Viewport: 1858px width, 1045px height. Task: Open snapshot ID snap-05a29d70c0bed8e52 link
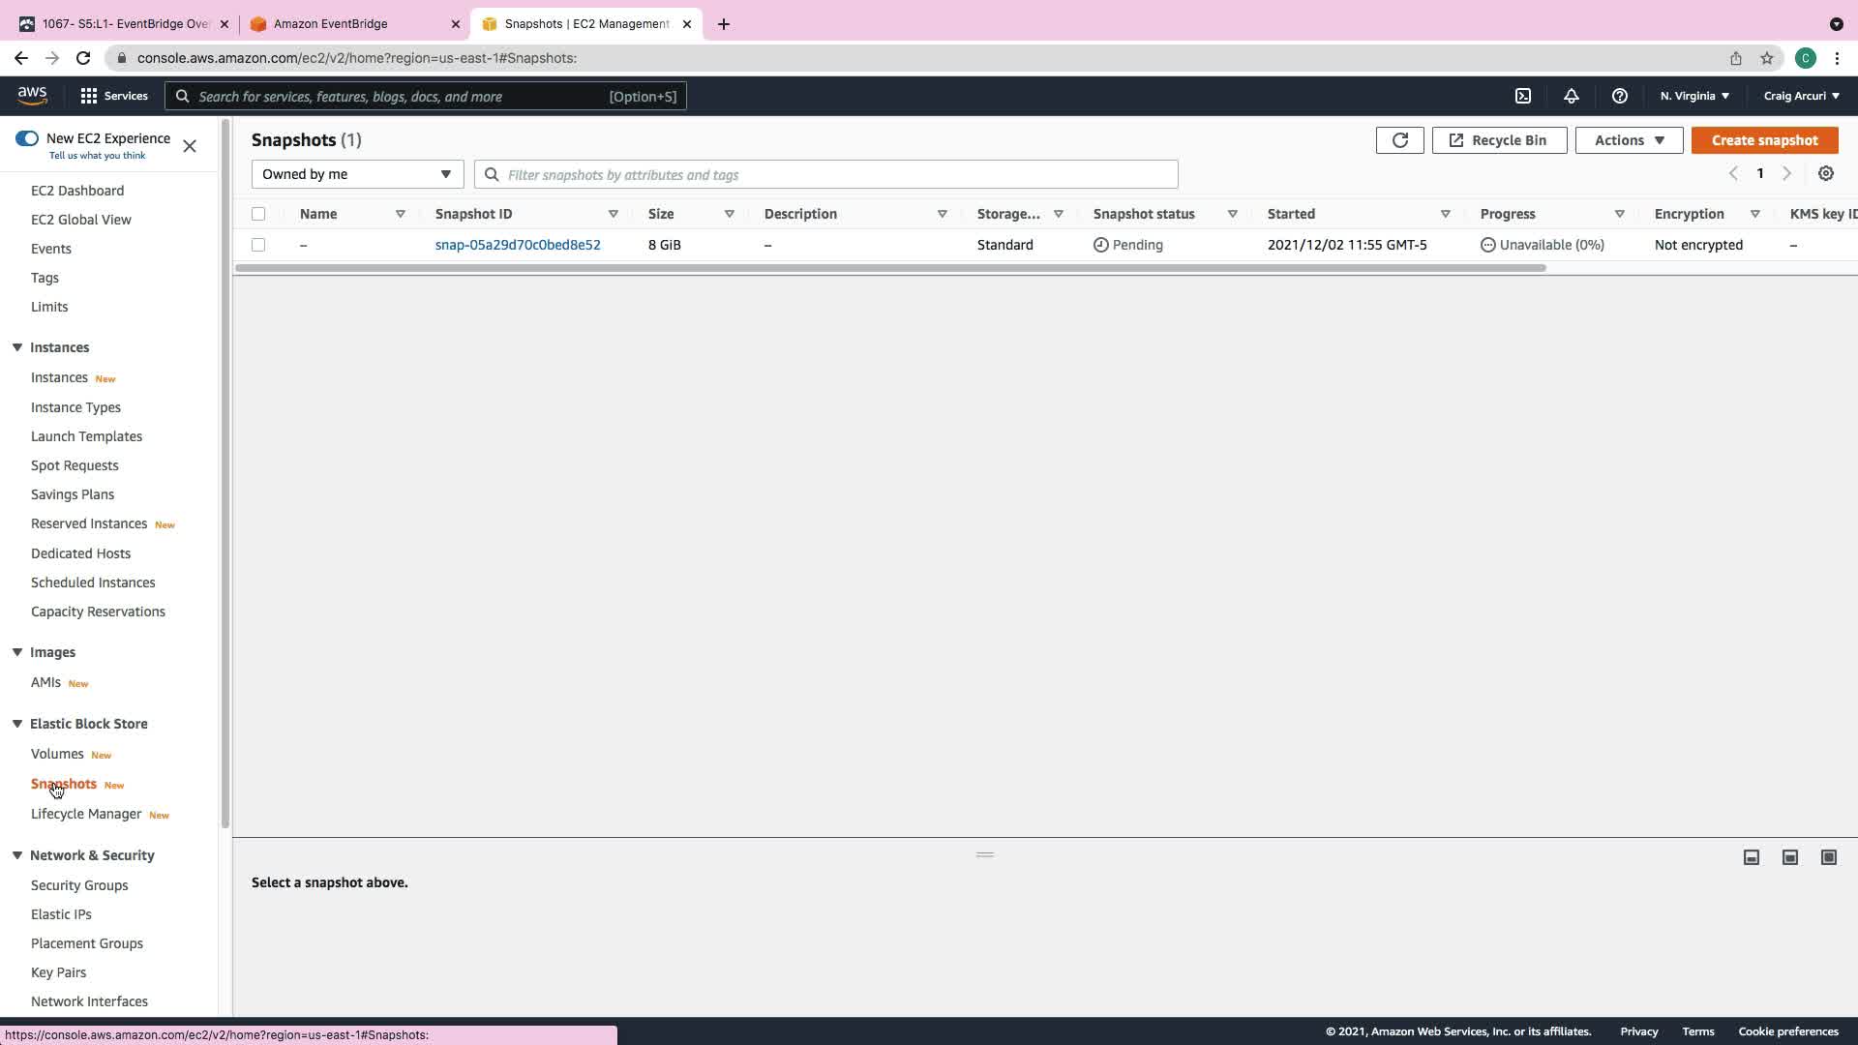(x=518, y=245)
